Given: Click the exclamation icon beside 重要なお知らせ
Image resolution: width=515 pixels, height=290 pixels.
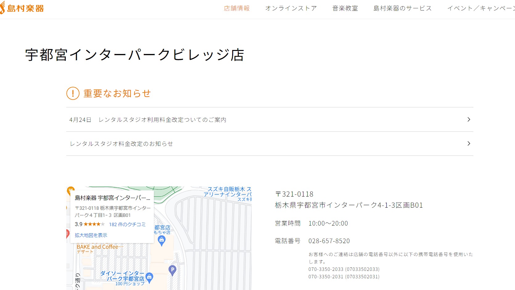Looking at the screenshot, I should [x=73, y=93].
